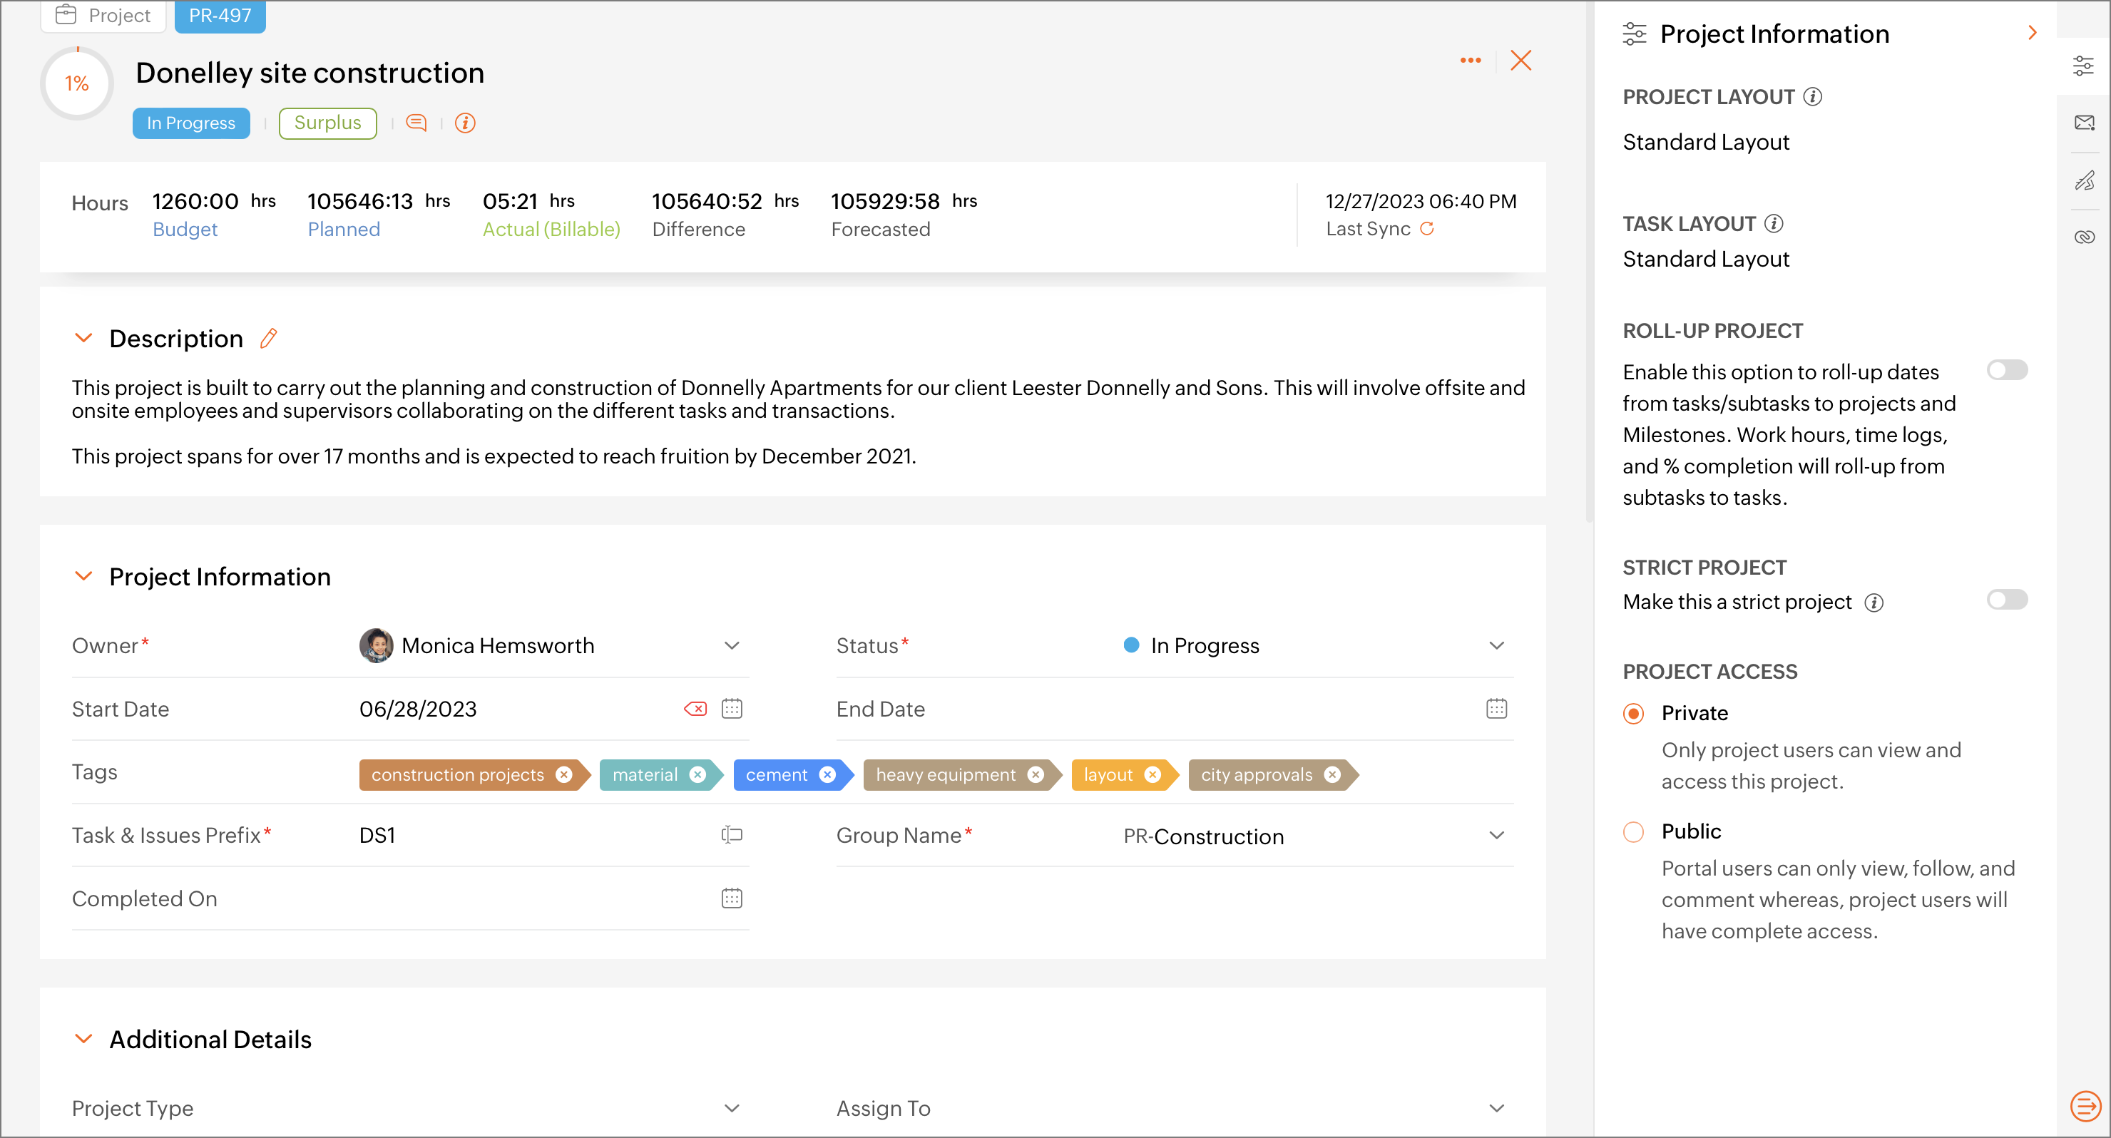The width and height of the screenshot is (2111, 1138).
Task: Remove the cement tag
Action: pyautogui.click(x=828, y=775)
